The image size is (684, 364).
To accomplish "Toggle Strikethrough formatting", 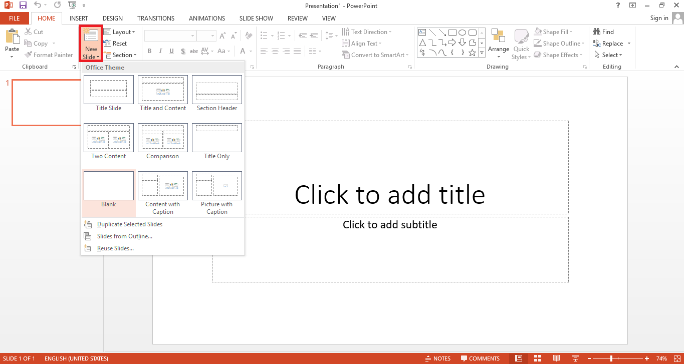I will [193, 51].
